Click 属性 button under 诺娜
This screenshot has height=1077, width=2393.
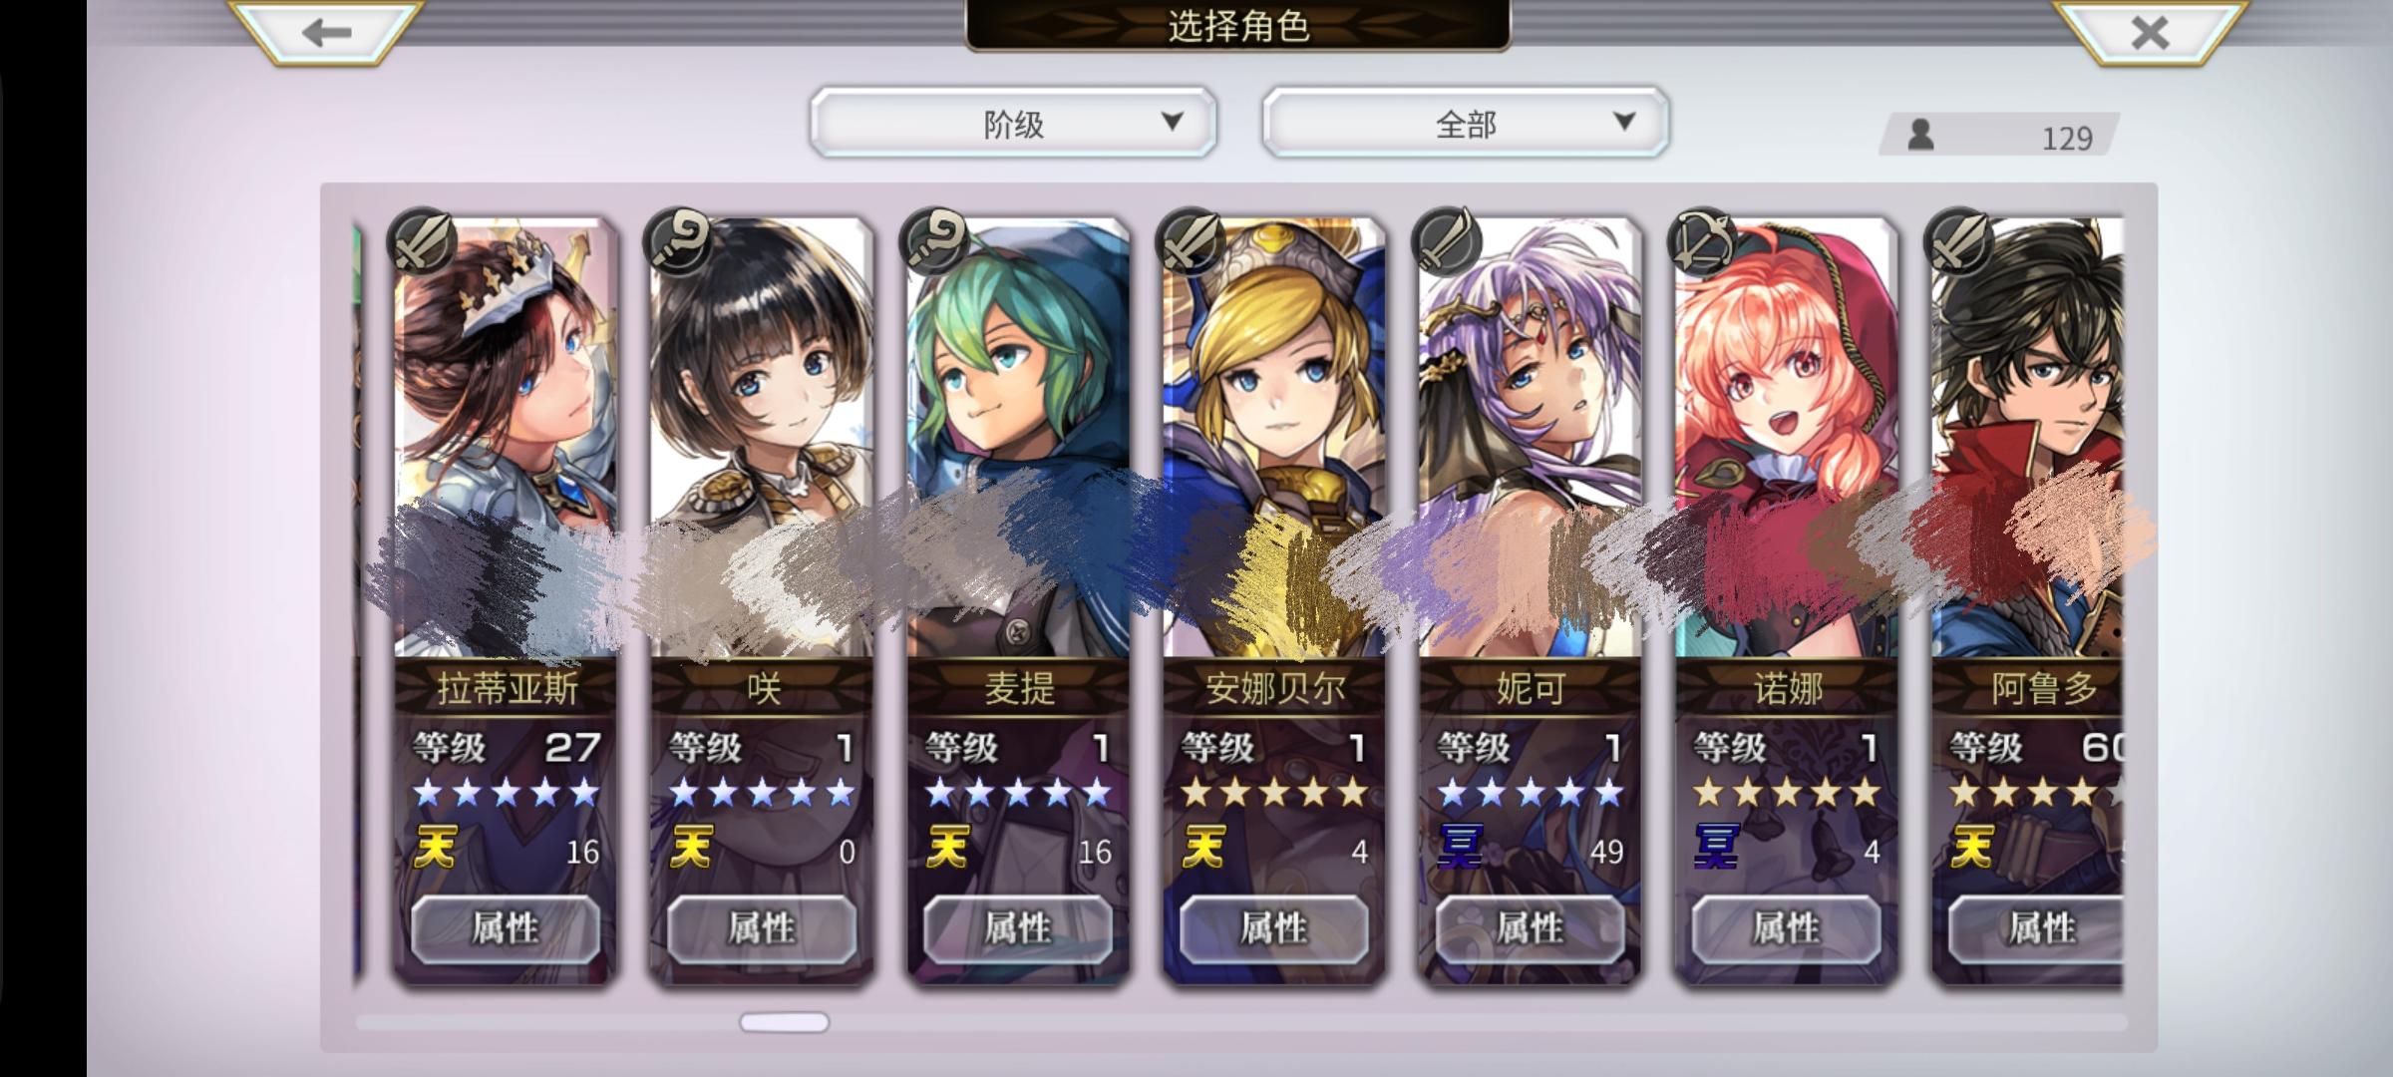(1787, 929)
